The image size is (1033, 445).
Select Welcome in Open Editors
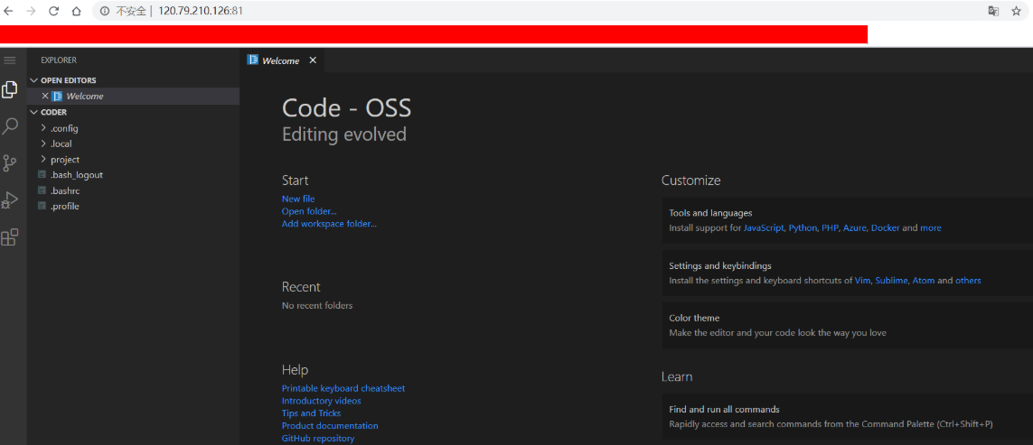pos(84,96)
